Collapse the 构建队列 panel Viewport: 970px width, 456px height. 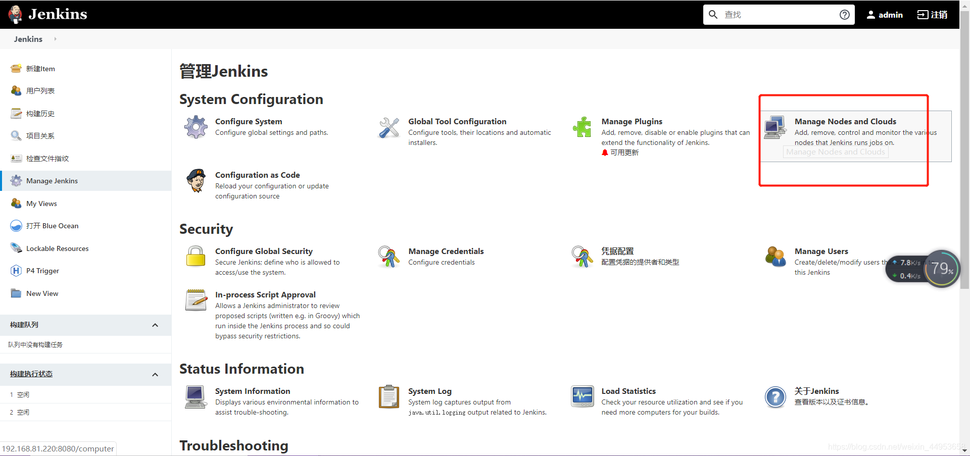155,325
